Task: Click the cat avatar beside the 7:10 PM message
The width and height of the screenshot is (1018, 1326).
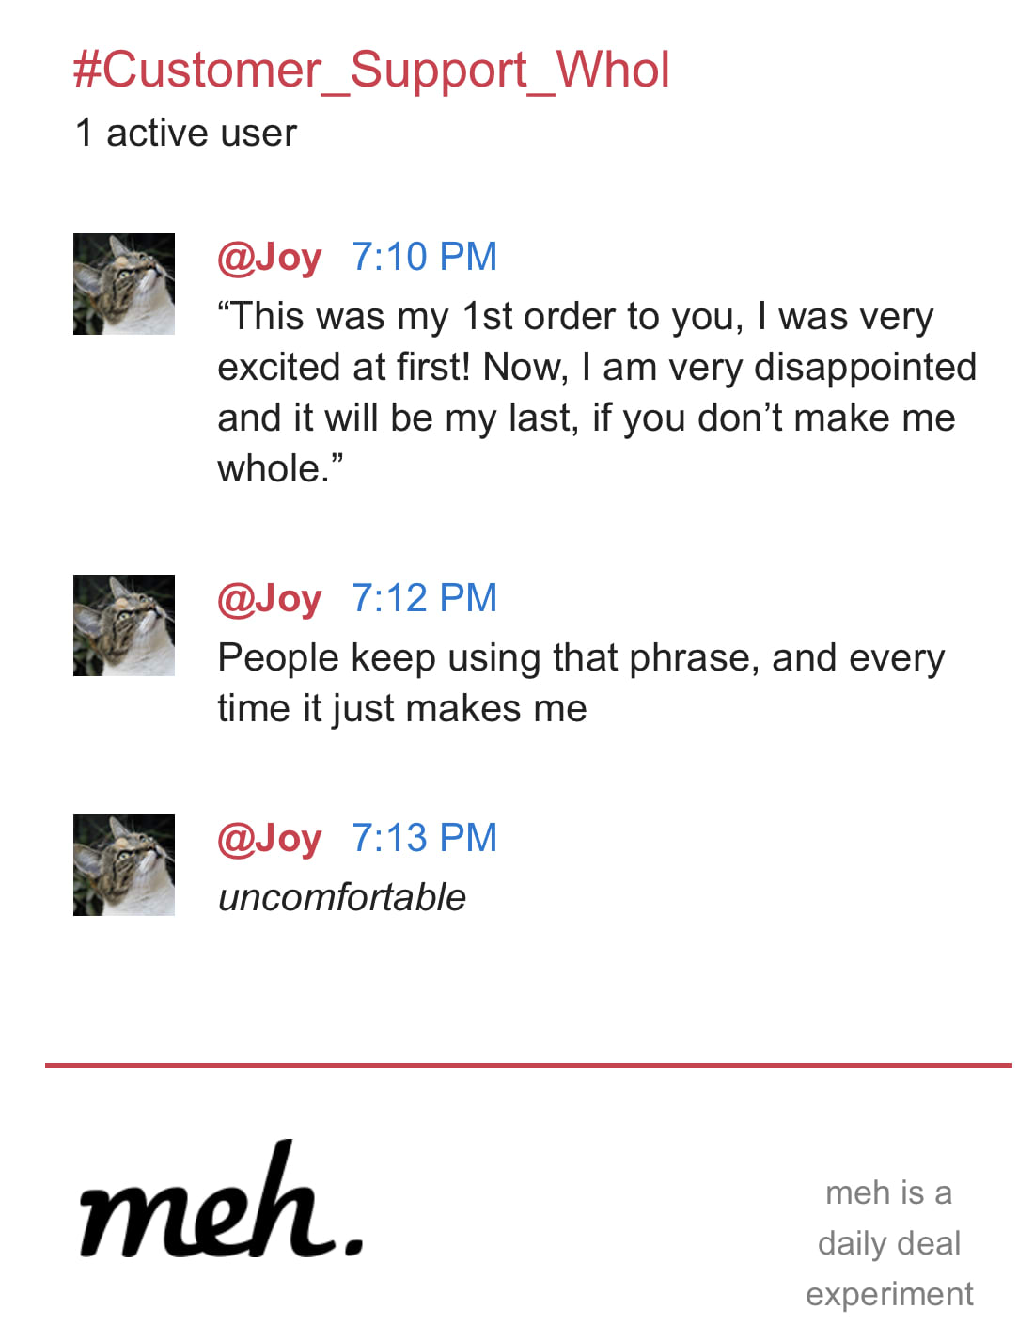Action: point(124,284)
